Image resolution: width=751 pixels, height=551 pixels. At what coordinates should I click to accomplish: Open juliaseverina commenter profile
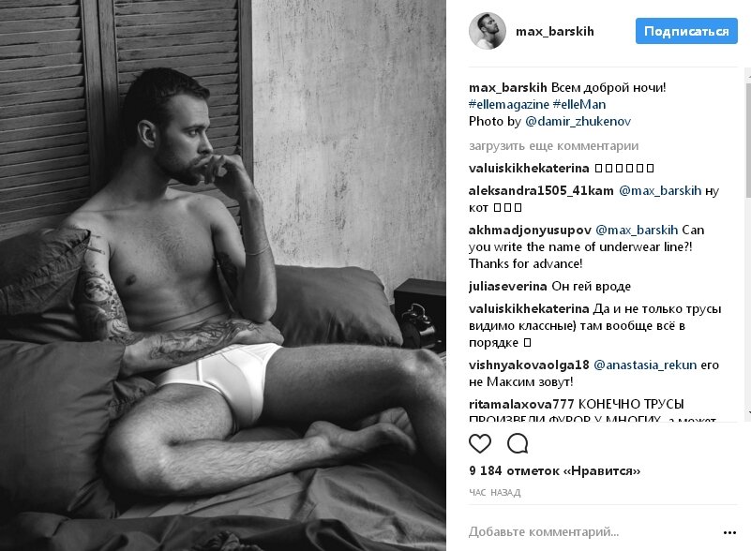(507, 286)
